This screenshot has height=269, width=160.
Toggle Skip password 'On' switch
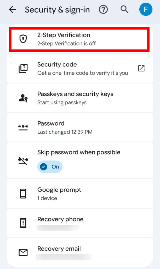[50, 167]
